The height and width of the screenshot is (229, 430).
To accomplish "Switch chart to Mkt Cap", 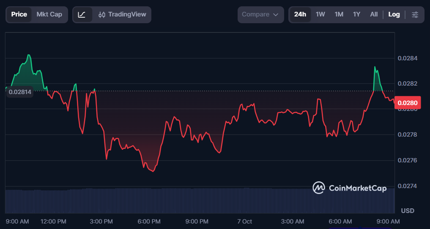I will tap(49, 14).
